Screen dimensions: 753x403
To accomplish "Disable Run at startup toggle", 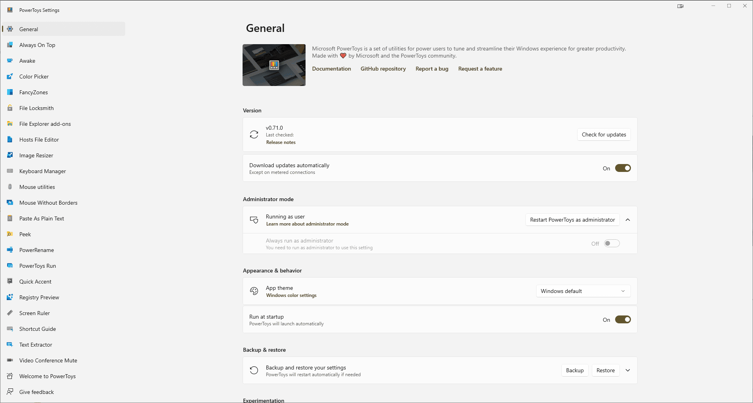I will point(623,320).
